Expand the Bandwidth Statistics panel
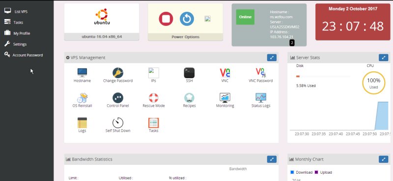Image resolution: width=393 pixels, height=181 pixels. (x=272, y=159)
